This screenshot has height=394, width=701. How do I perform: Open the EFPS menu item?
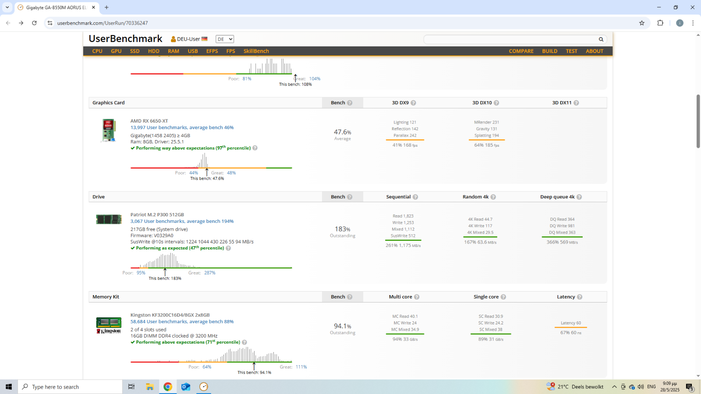point(212,51)
